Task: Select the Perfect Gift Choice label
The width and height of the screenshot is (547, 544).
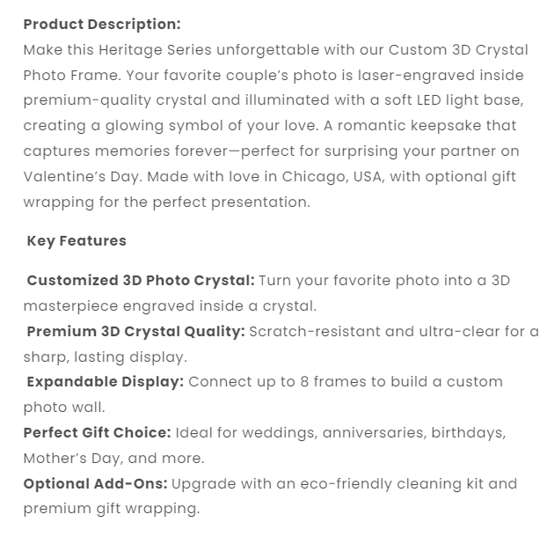Action: [97, 433]
